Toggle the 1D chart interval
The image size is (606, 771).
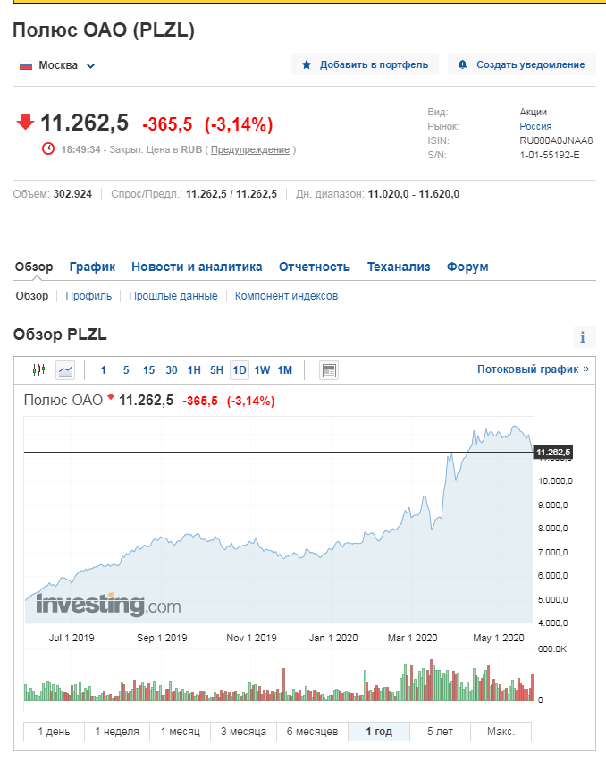(x=239, y=370)
